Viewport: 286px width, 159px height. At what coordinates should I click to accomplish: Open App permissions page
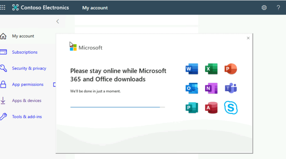click(x=28, y=85)
